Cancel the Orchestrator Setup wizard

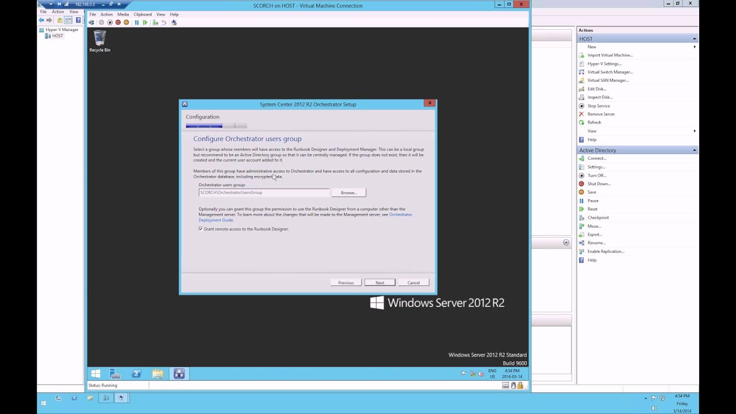413,282
